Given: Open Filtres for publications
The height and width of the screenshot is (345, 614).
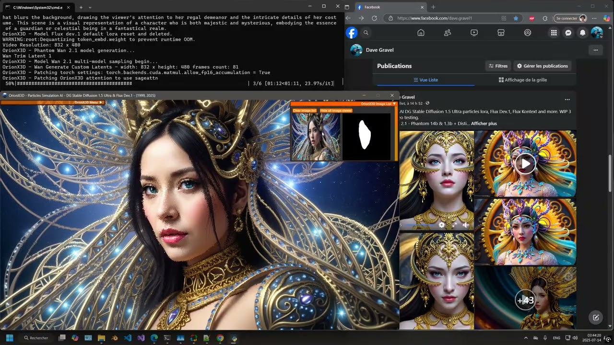Looking at the screenshot, I should (497, 66).
